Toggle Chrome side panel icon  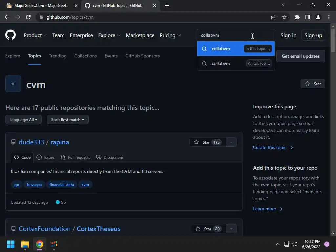(308, 17)
